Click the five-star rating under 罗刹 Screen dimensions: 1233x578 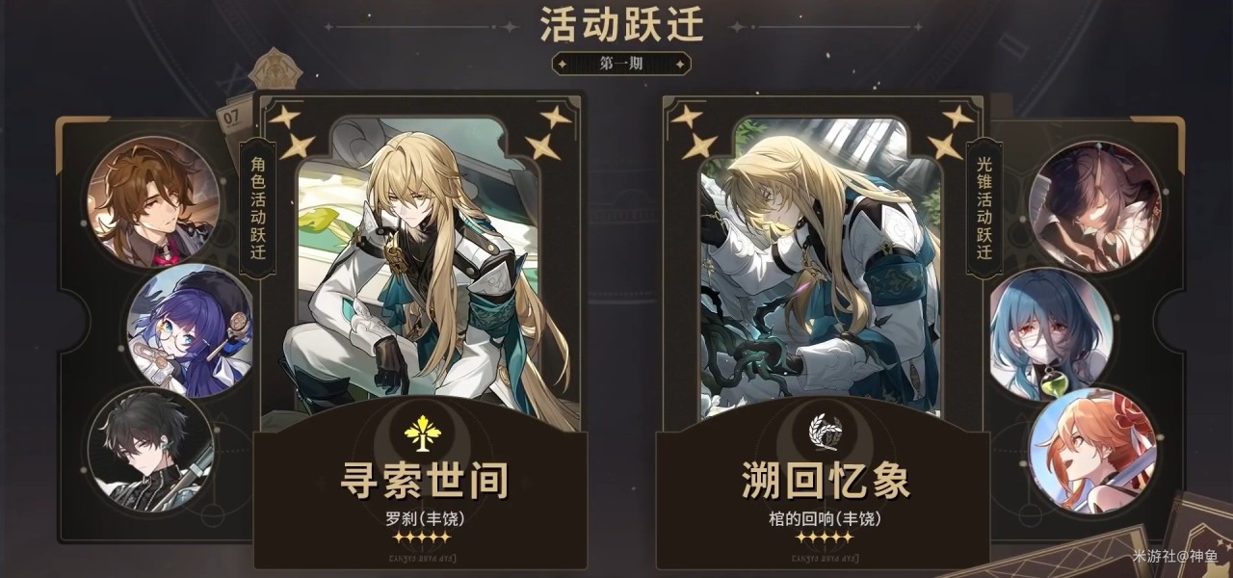(424, 537)
